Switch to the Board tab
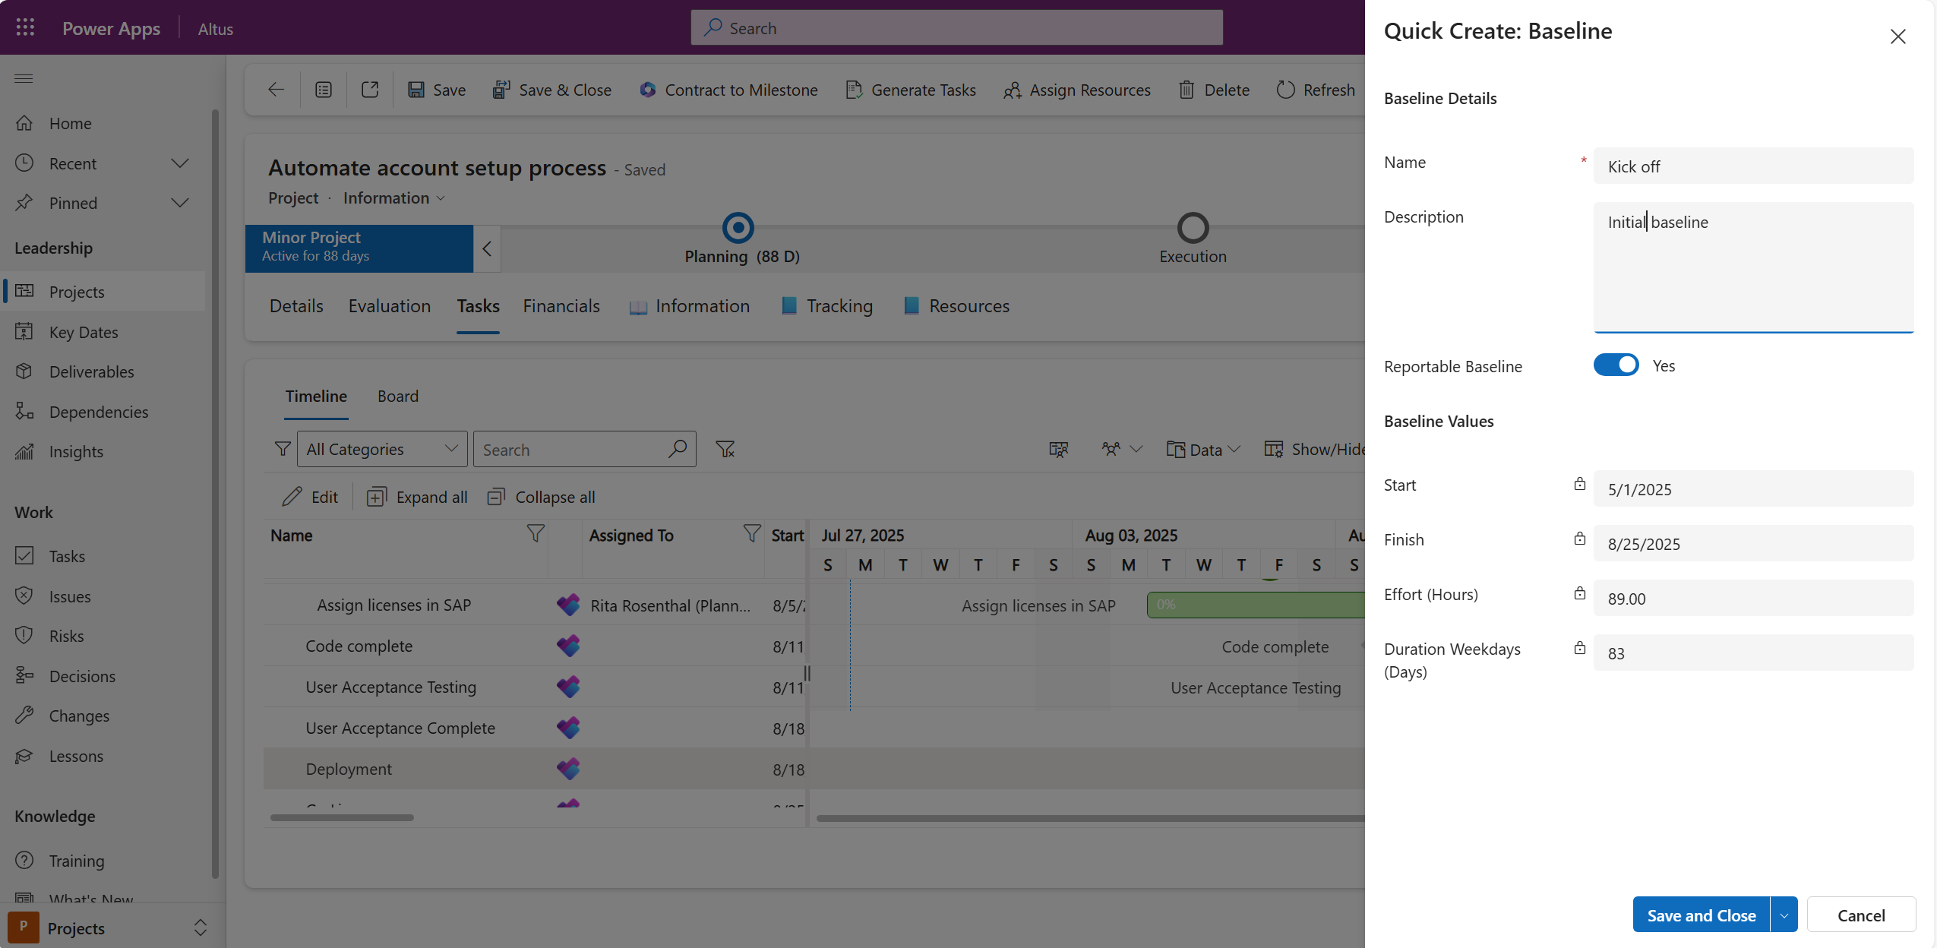Viewport: 1937px width, 948px height. [397, 396]
